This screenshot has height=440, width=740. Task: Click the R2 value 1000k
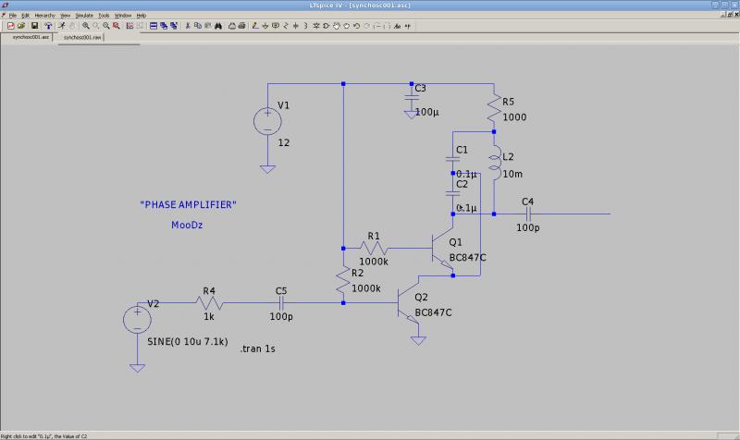[x=365, y=288]
